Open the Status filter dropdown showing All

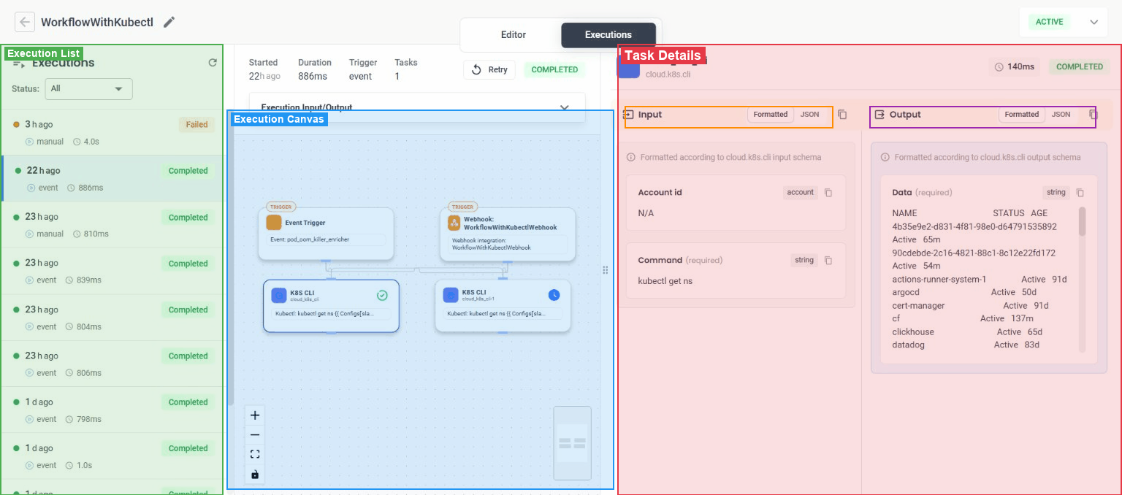(x=88, y=89)
